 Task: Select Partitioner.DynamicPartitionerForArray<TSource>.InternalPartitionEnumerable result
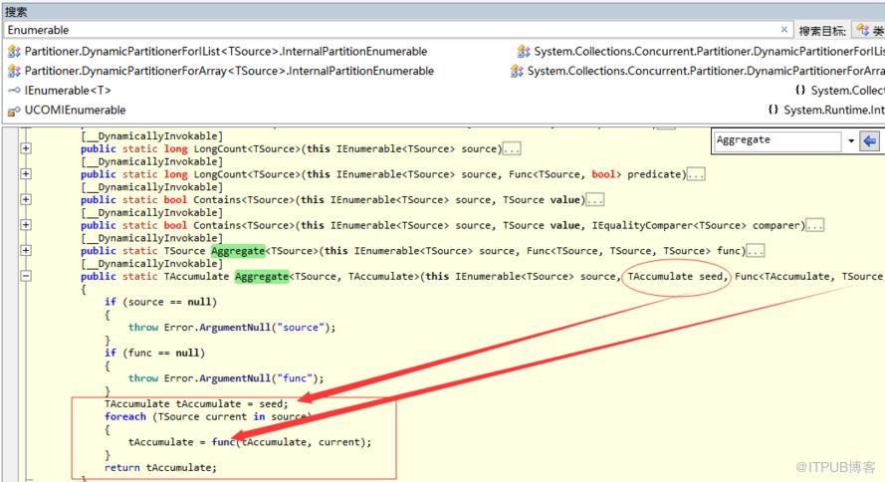coord(229,71)
